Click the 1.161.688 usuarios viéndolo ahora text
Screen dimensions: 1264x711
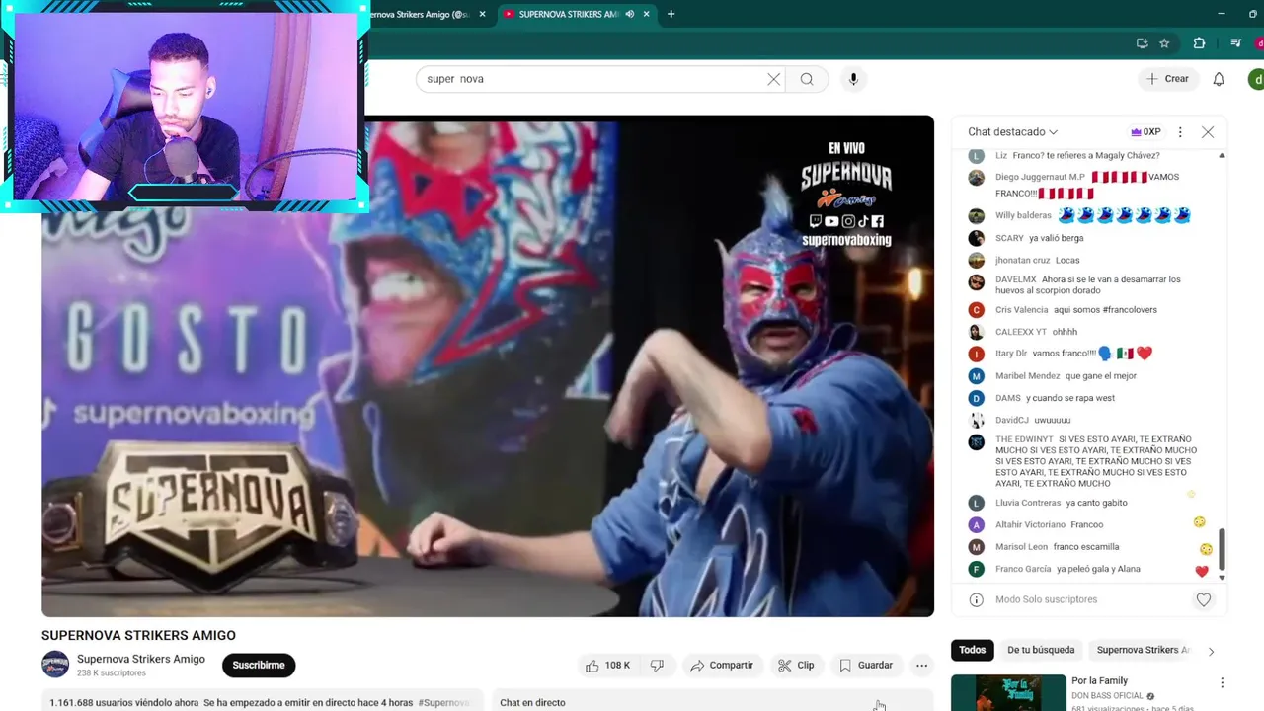tap(124, 703)
